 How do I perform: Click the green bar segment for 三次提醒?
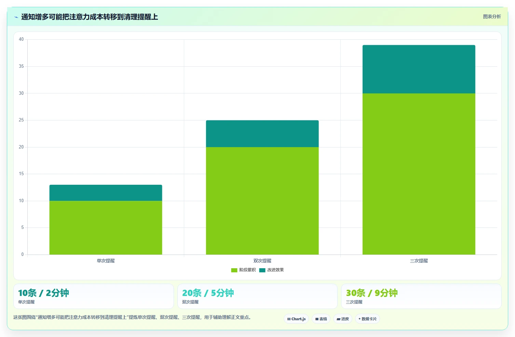[419, 174]
